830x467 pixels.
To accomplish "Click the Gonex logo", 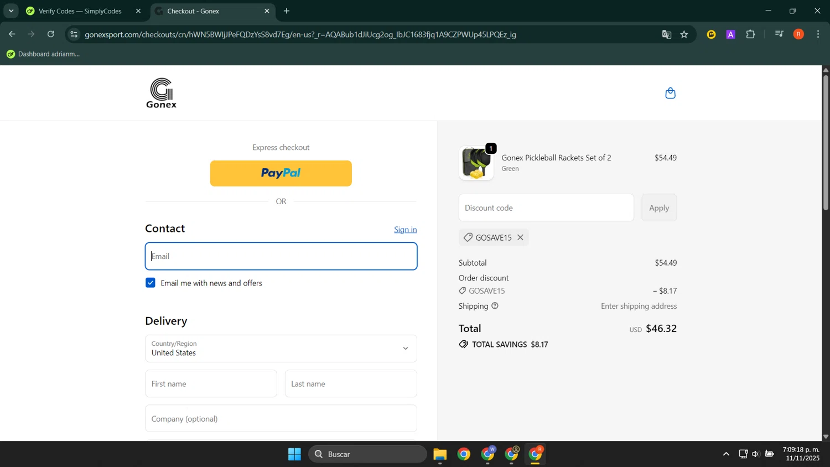I will pos(162,93).
